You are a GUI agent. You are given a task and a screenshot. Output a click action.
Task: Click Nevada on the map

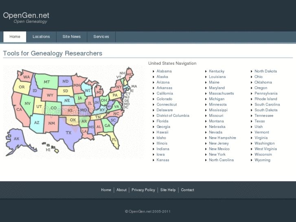(x=27, y=103)
